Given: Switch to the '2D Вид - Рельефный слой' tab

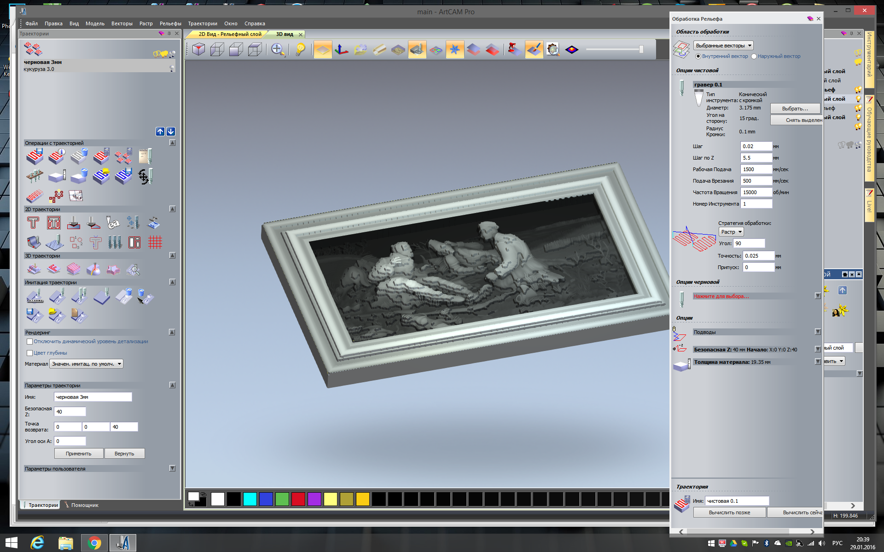Looking at the screenshot, I should coord(229,34).
